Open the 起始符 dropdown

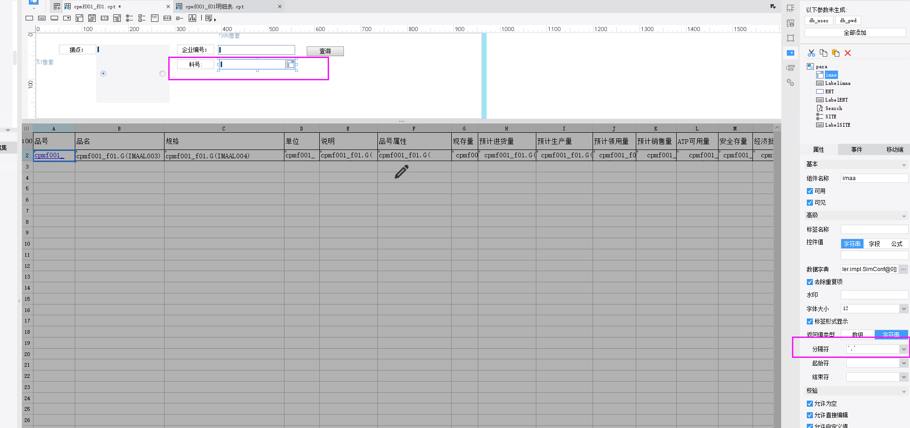point(903,363)
